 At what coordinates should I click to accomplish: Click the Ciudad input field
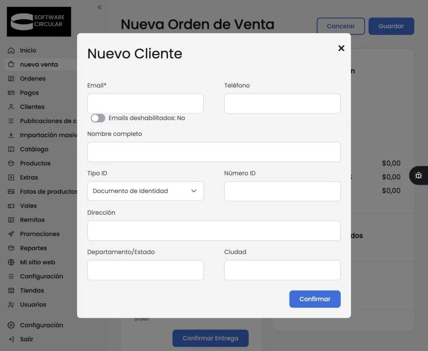(x=282, y=270)
